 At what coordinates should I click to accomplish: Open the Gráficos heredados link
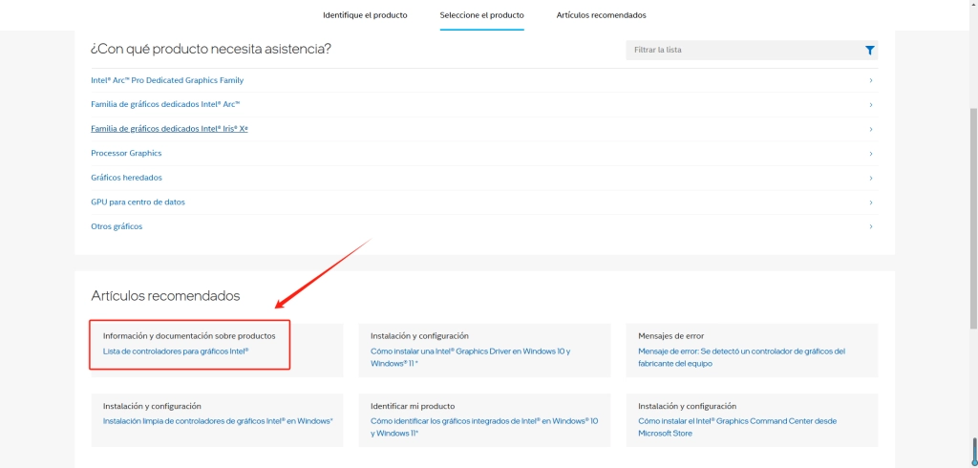pos(127,178)
